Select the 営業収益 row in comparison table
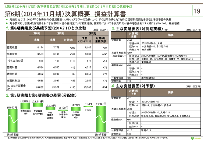 point(57,48)
